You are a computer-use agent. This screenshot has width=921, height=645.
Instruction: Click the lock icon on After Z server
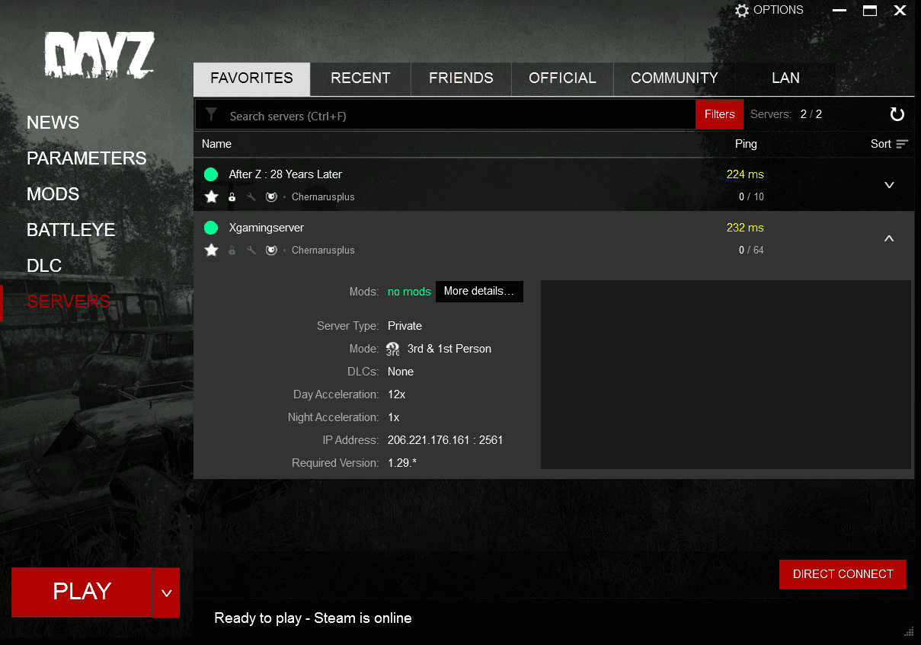click(x=232, y=196)
